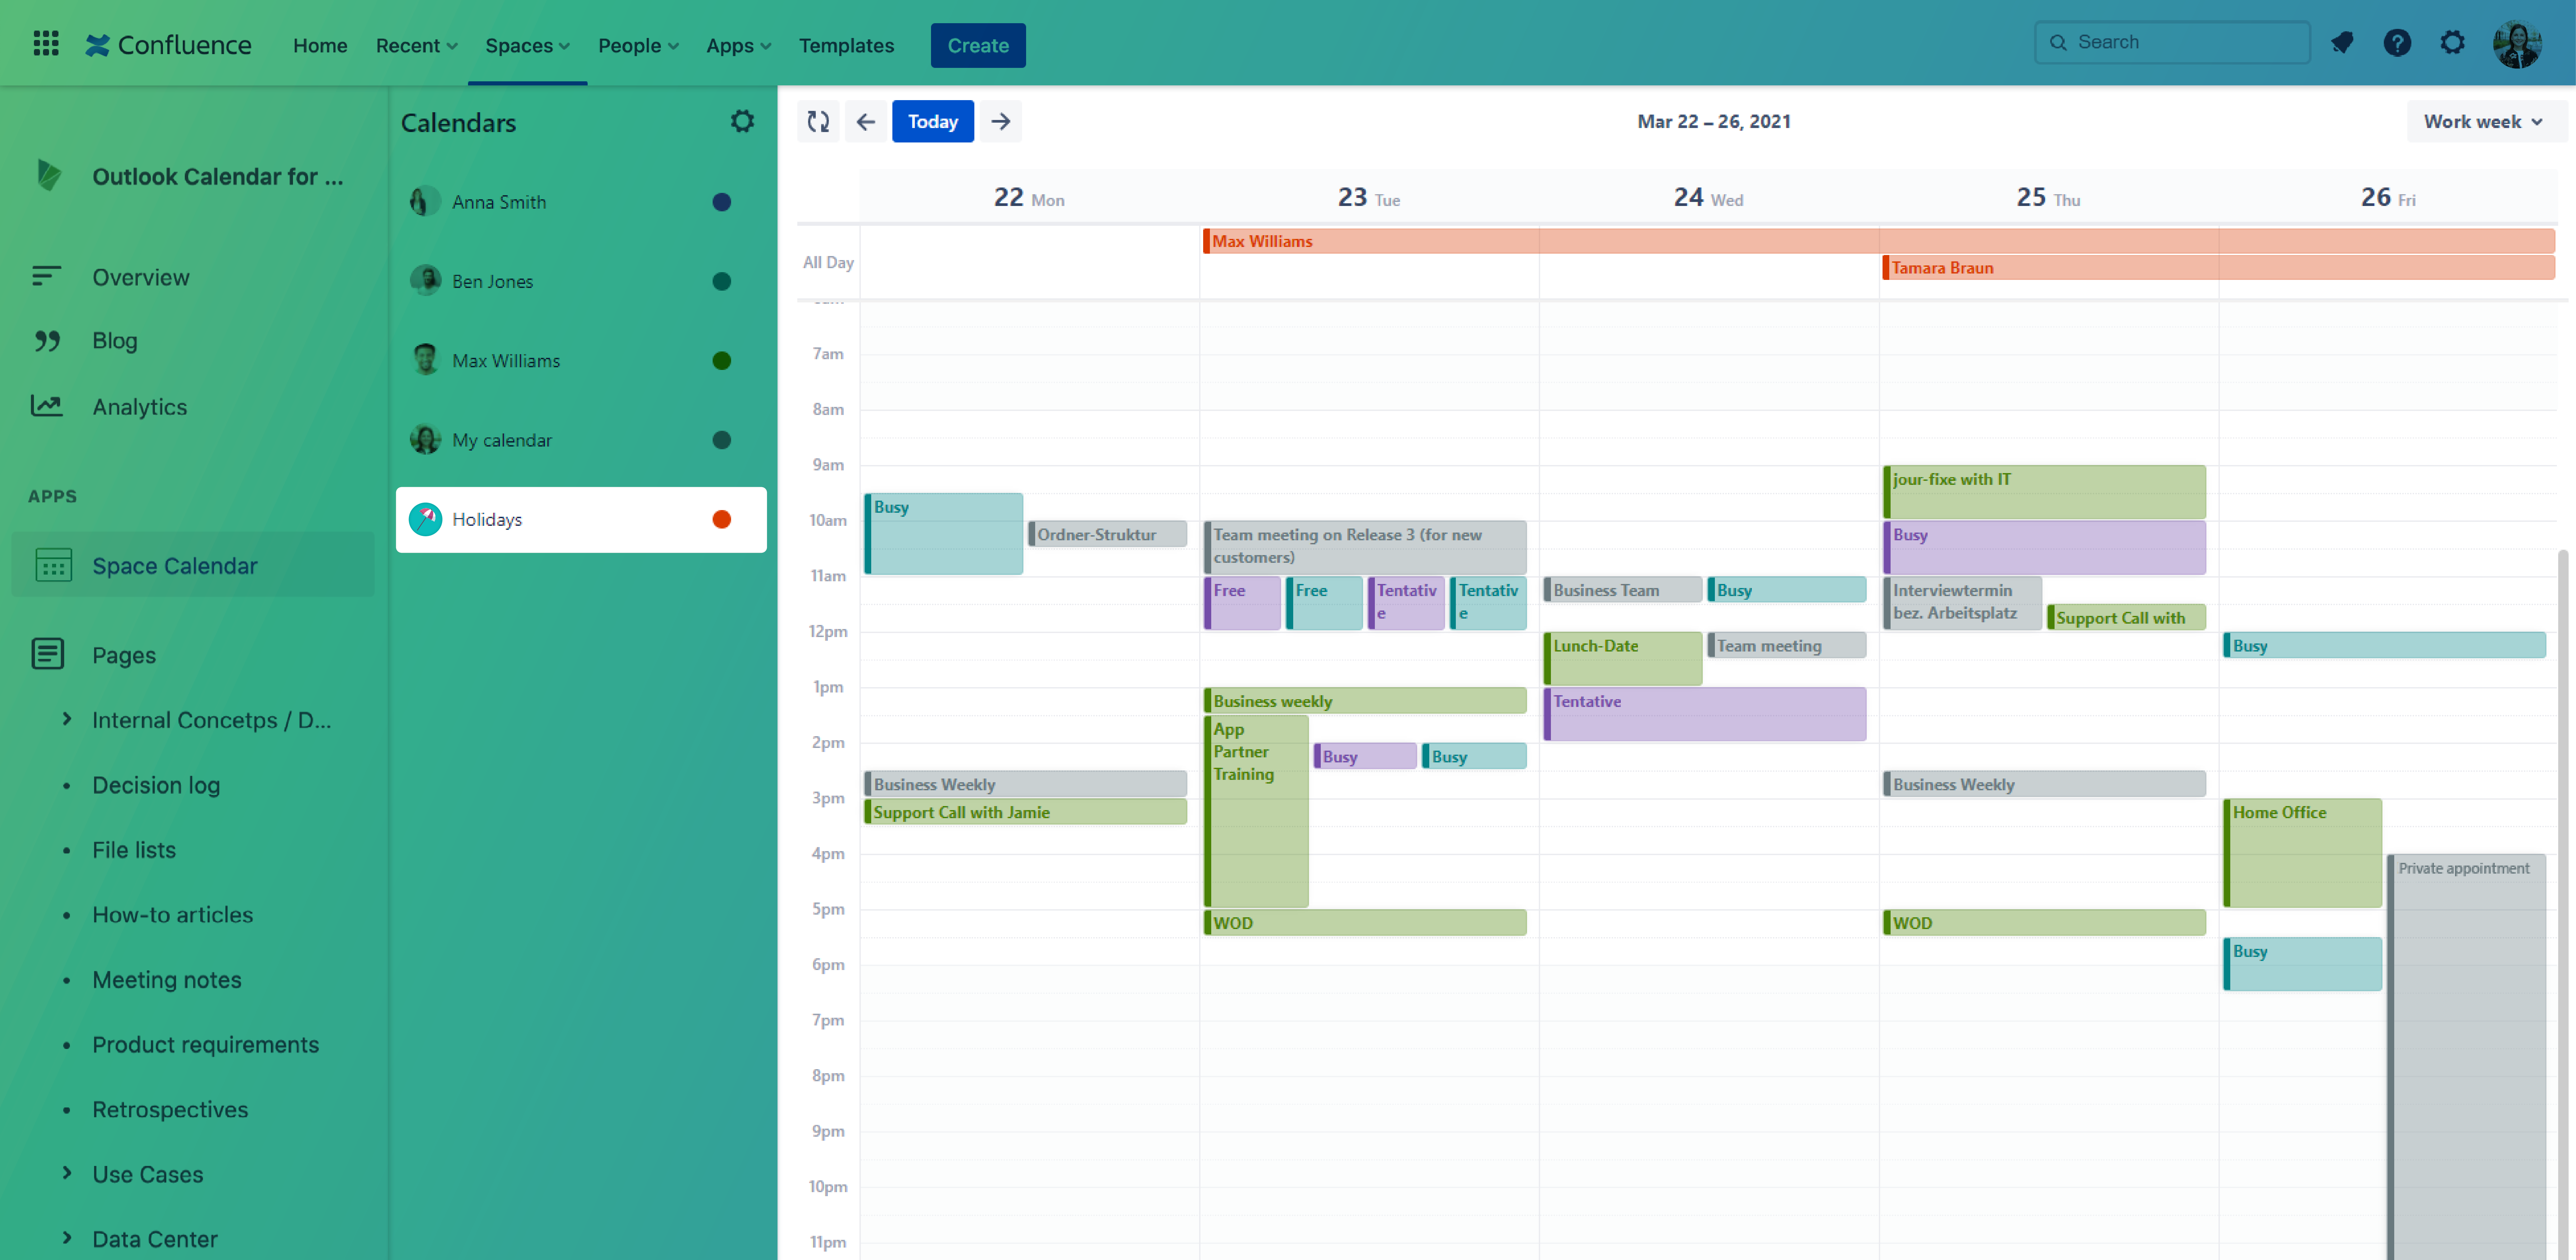Expand the Use Cases section
The height and width of the screenshot is (1260, 2576).
click(x=67, y=1173)
